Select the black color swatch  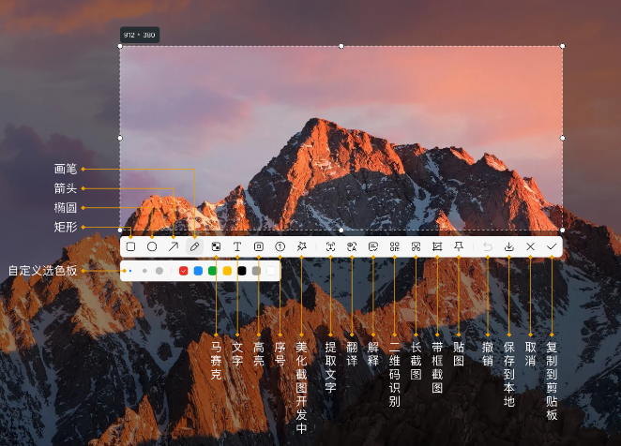pyautogui.click(x=242, y=271)
